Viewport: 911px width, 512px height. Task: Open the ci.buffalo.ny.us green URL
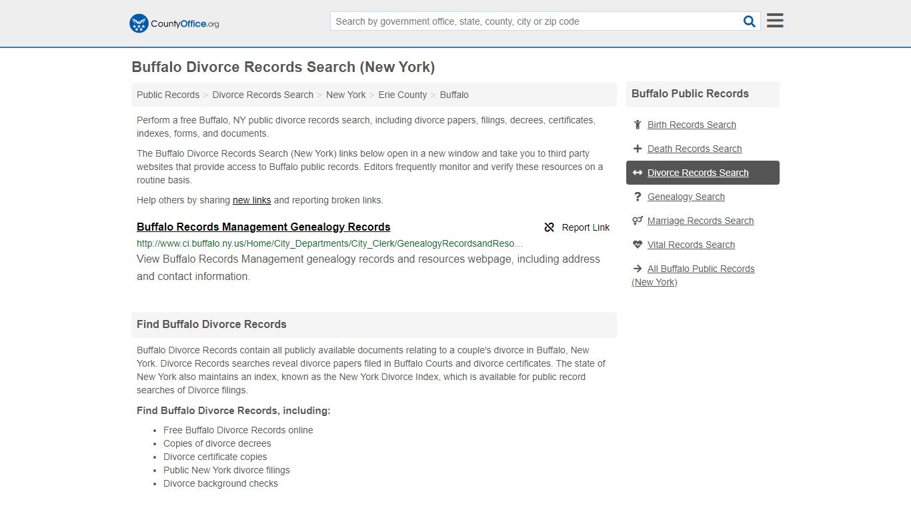tap(330, 244)
